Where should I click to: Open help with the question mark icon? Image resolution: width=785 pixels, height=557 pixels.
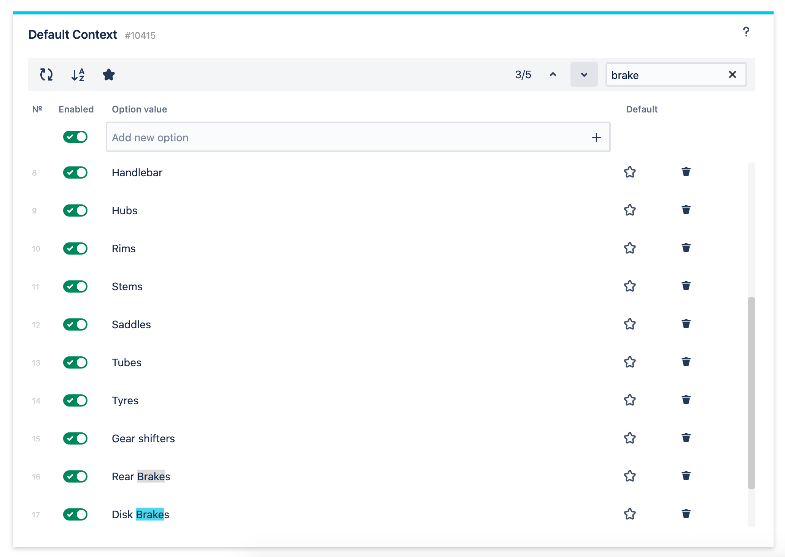pos(746,32)
